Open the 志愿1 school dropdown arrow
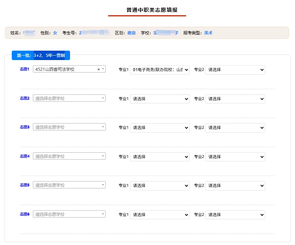This screenshot has width=295, height=245. tap(103, 69)
